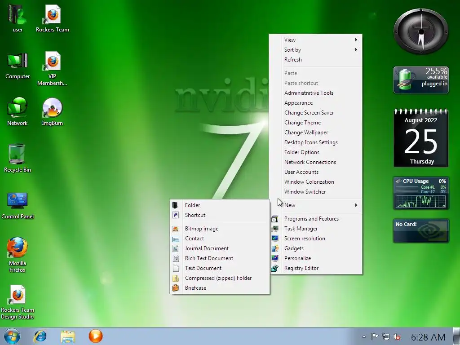Create a new Shortcut
The width and height of the screenshot is (460, 345).
coord(220,215)
